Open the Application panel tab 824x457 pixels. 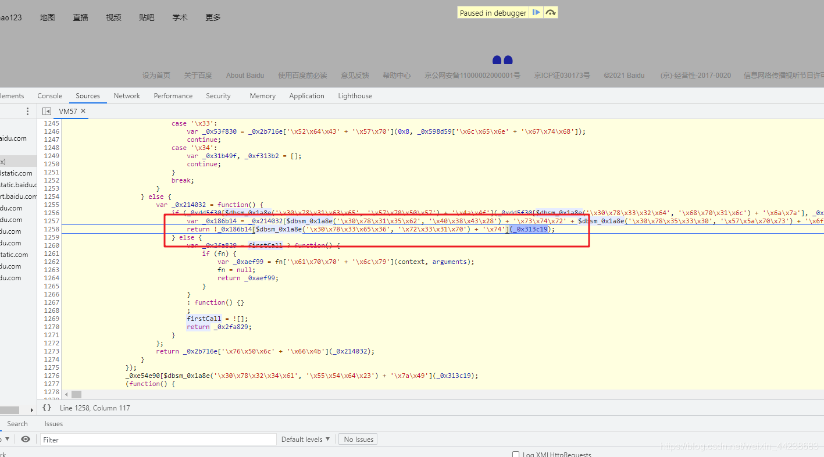pyautogui.click(x=306, y=96)
